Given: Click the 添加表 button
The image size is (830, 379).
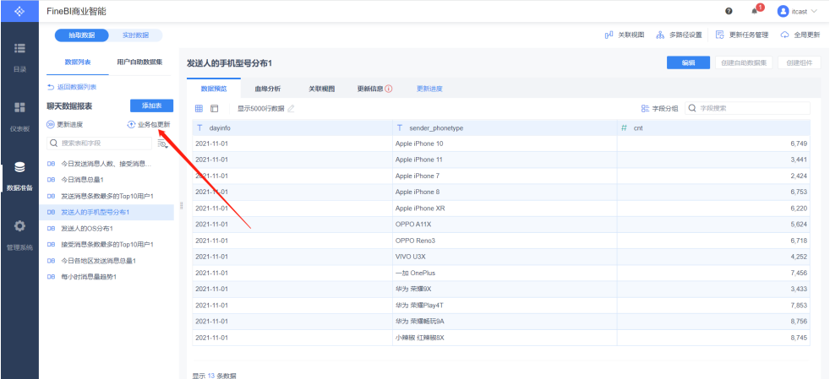Looking at the screenshot, I should [151, 106].
